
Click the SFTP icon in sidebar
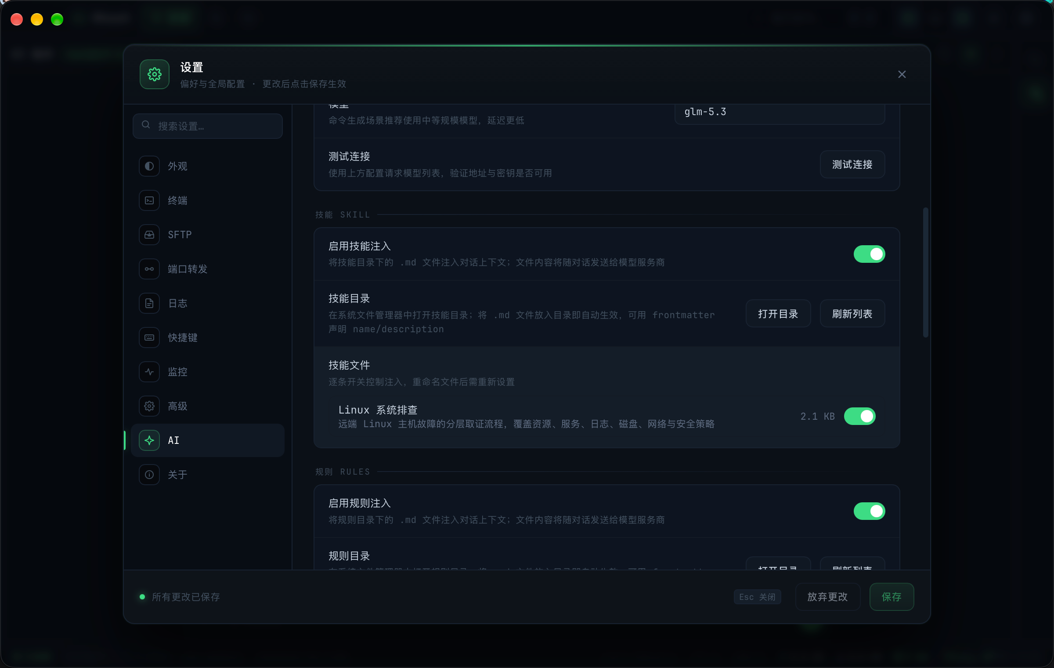click(149, 235)
